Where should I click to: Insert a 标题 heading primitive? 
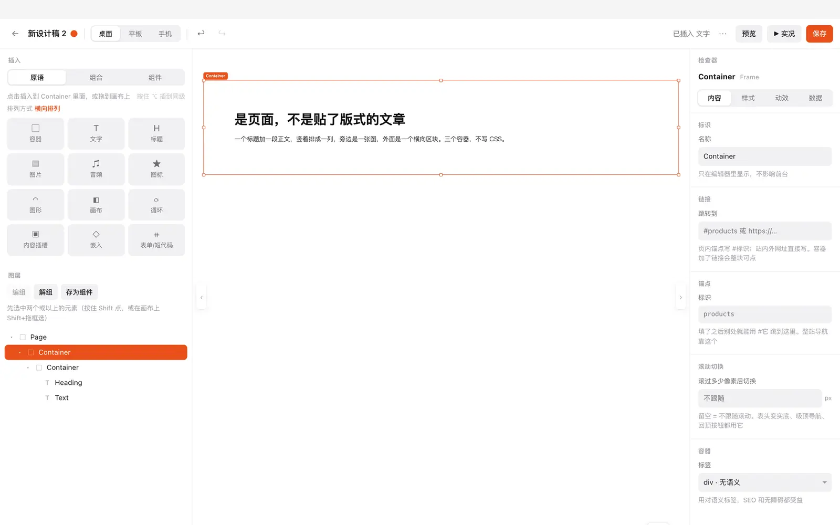click(x=156, y=133)
